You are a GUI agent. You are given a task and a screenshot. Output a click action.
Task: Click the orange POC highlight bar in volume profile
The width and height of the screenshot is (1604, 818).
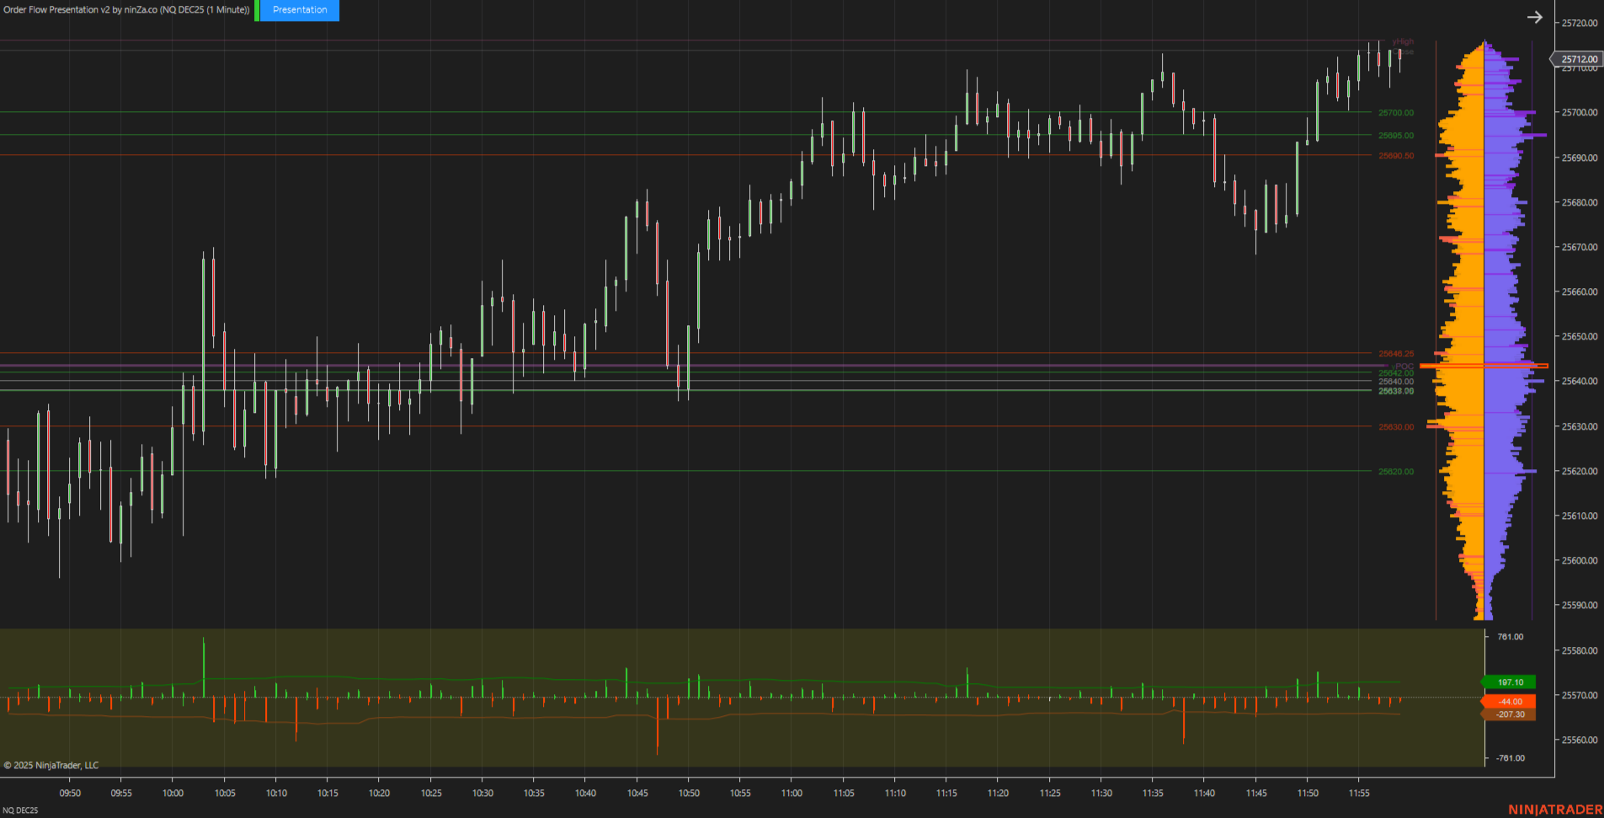point(1484,366)
